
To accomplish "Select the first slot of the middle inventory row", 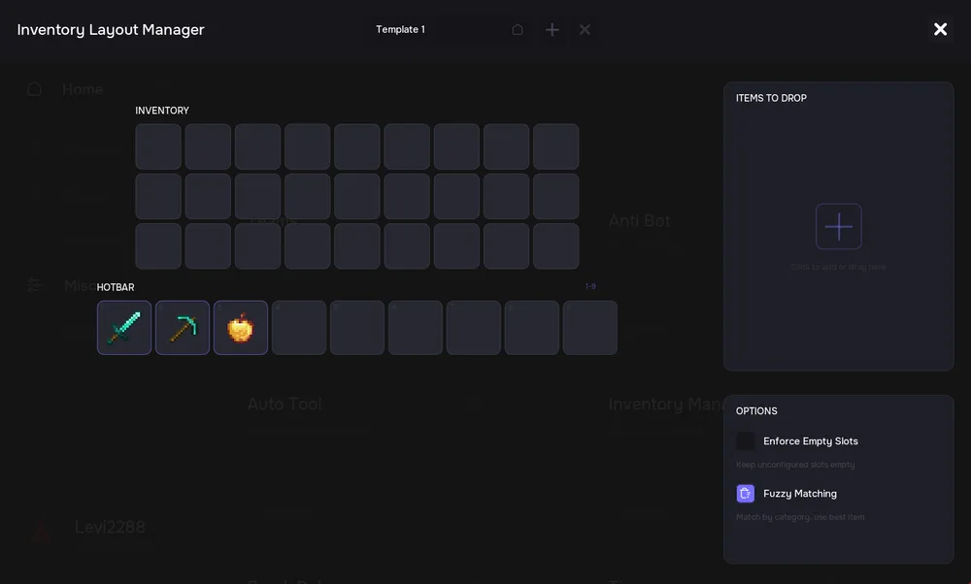I will [x=158, y=197].
